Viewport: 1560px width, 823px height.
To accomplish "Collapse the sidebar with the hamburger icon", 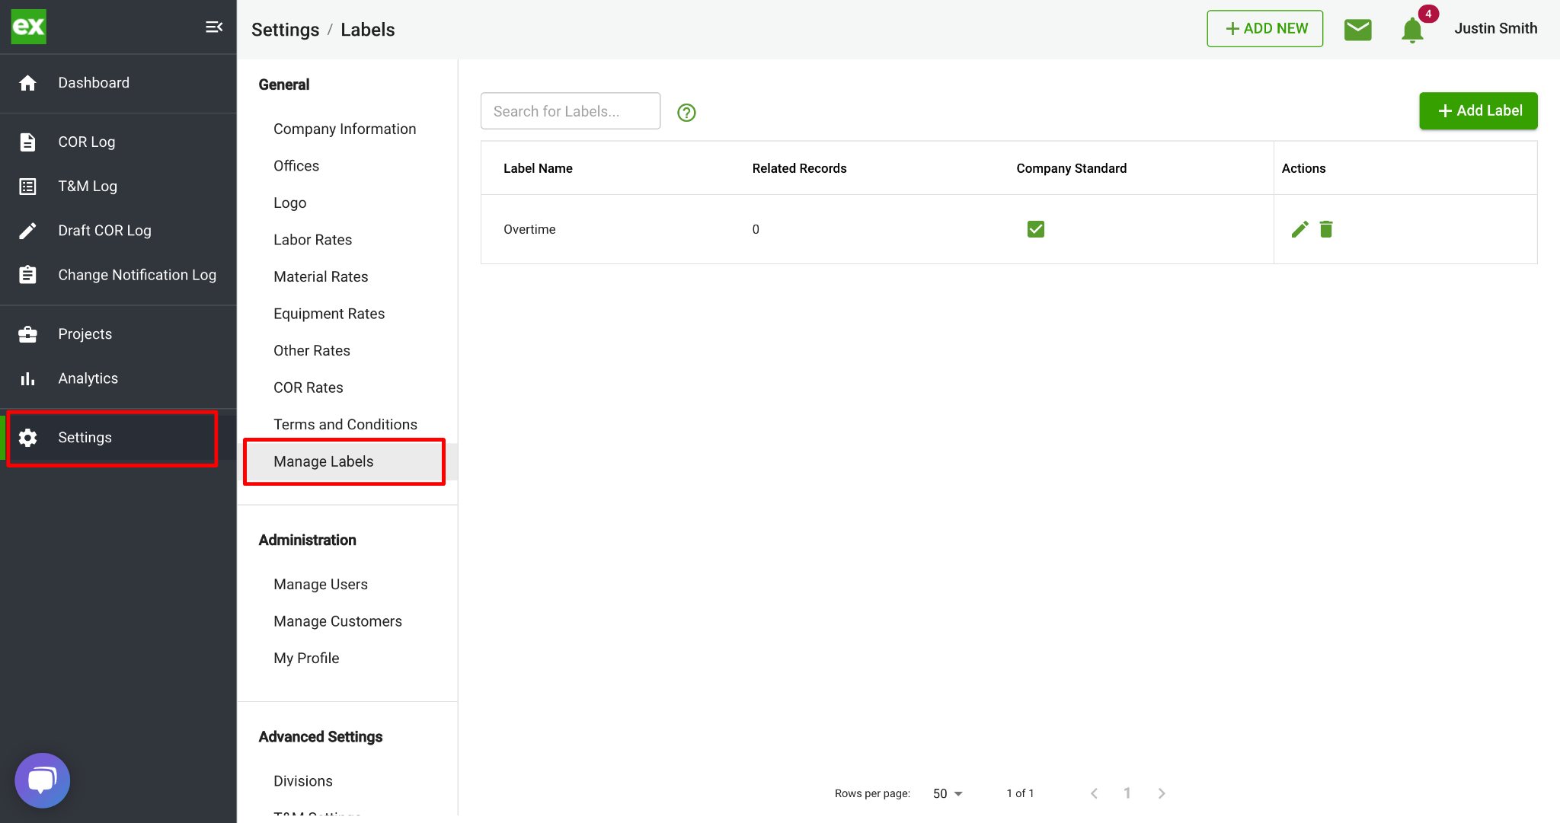I will coord(214,27).
